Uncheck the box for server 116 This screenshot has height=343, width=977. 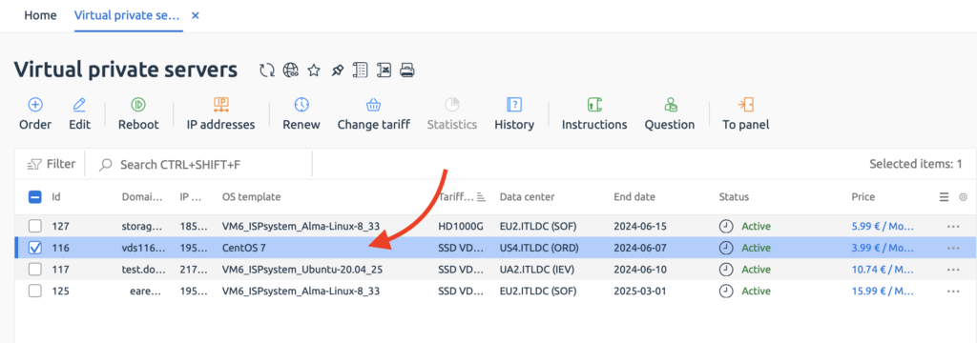tap(35, 248)
